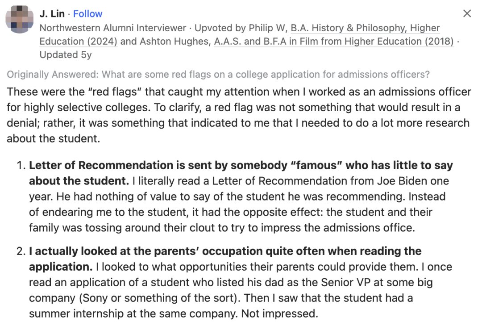
Task: Click the list number 2 marker
Action: (x=21, y=251)
